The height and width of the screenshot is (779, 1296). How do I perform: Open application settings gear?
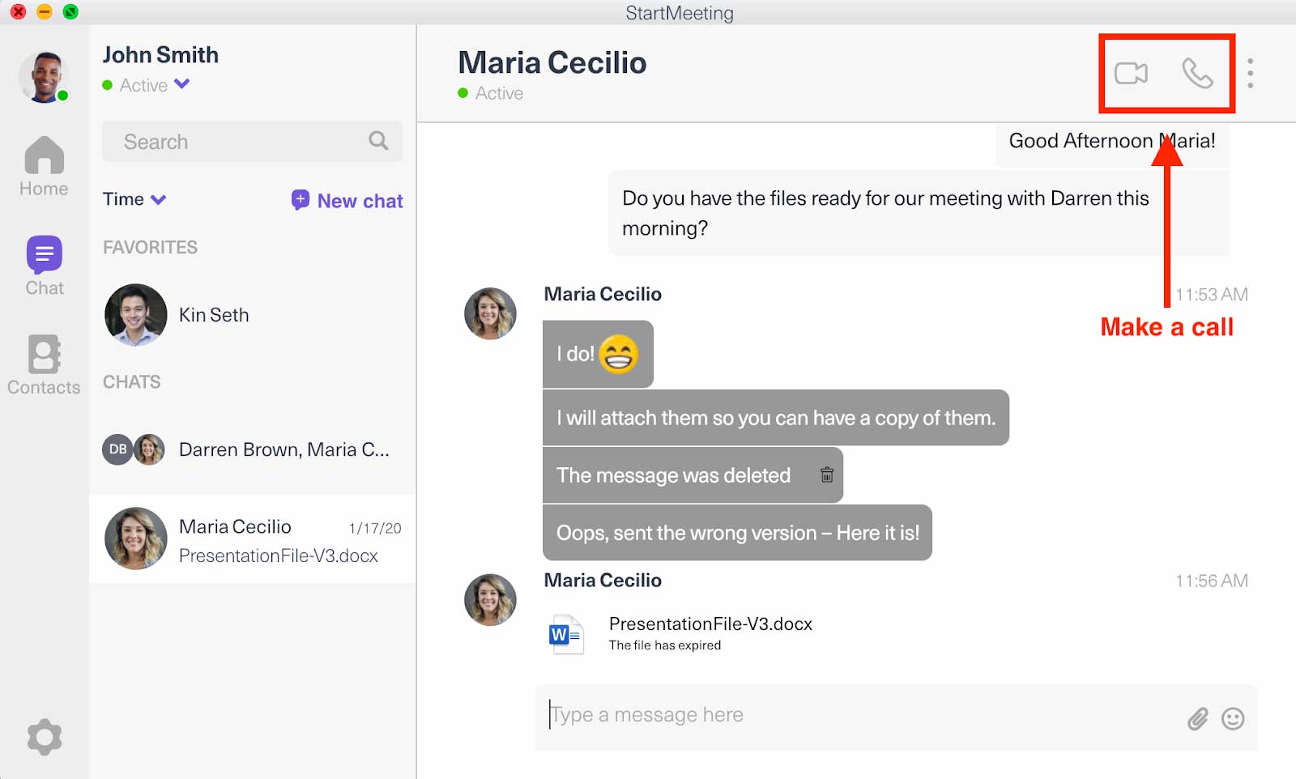45,737
